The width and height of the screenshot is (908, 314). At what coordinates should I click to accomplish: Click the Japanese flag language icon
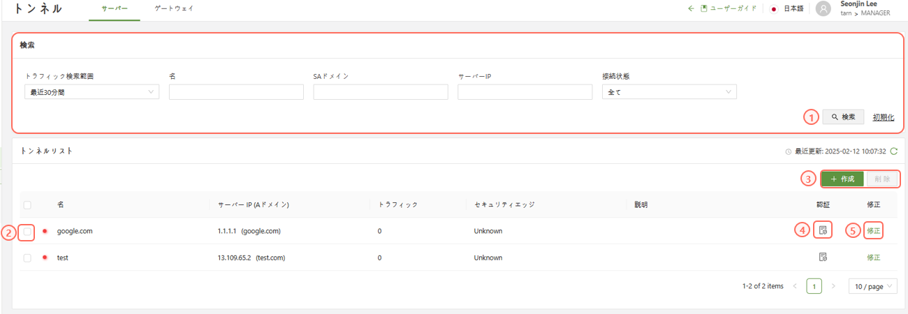click(x=774, y=9)
